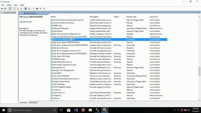Click the Refresh toolbar icon
The height and width of the screenshot is (113, 201).
18,8
